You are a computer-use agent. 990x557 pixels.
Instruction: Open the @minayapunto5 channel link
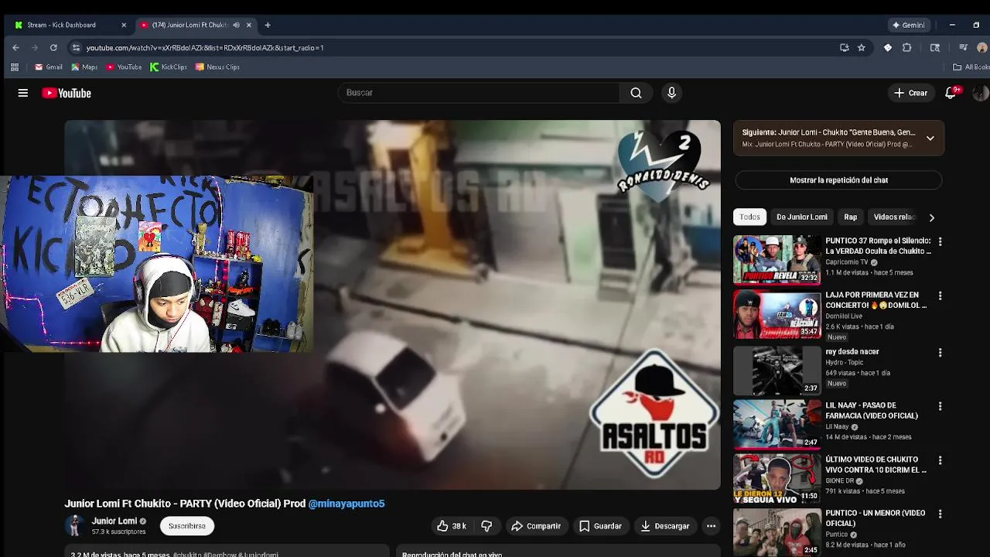(346, 504)
